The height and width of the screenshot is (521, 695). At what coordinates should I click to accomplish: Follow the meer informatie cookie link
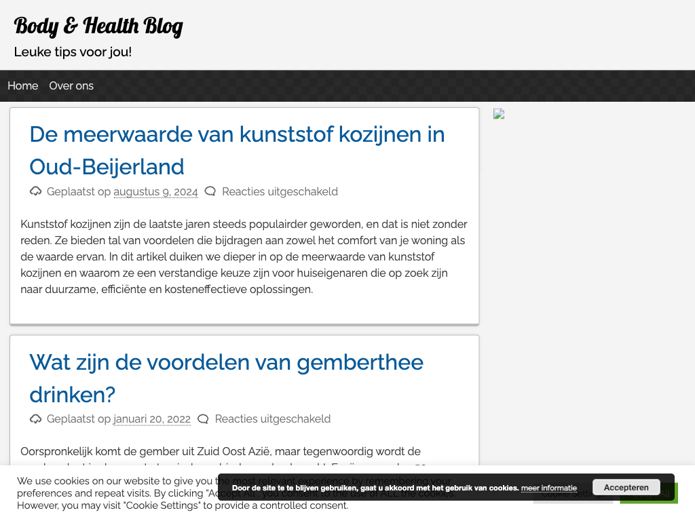point(548,488)
